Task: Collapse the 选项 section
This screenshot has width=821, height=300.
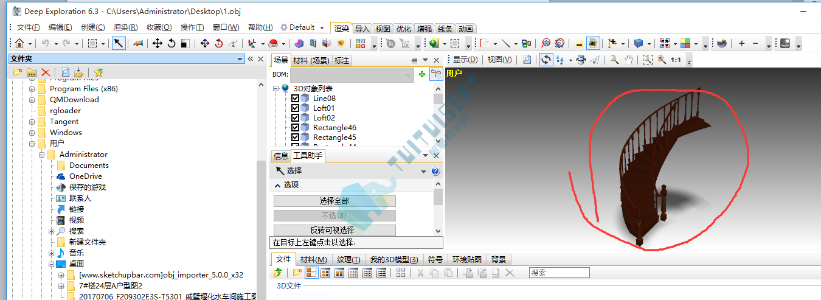Action: [278, 185]
